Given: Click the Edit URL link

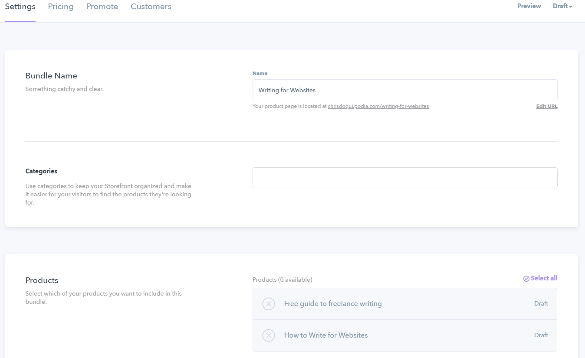Looking at the screenshot, I should (546, 106).
